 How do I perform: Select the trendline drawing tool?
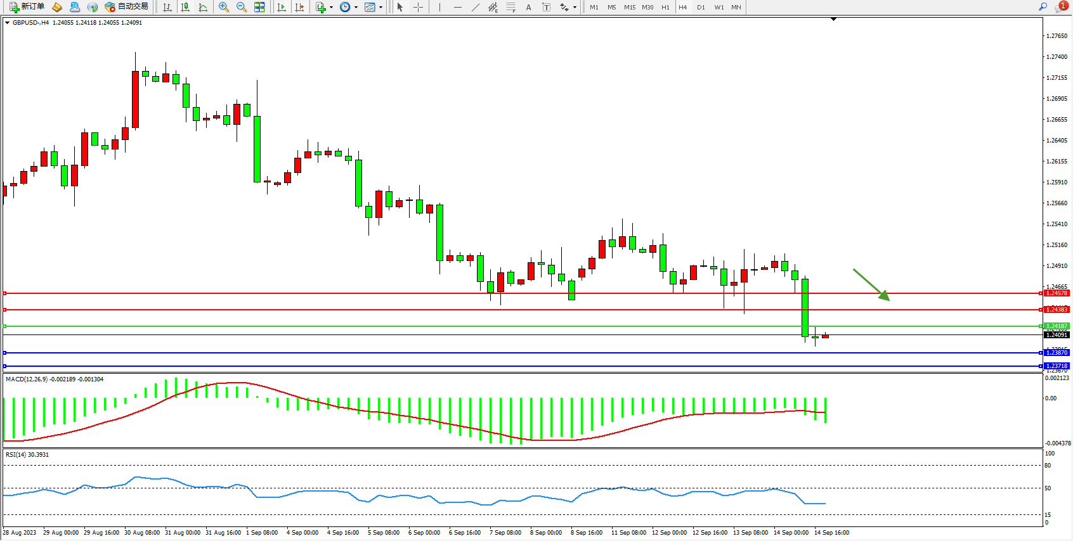476,7
